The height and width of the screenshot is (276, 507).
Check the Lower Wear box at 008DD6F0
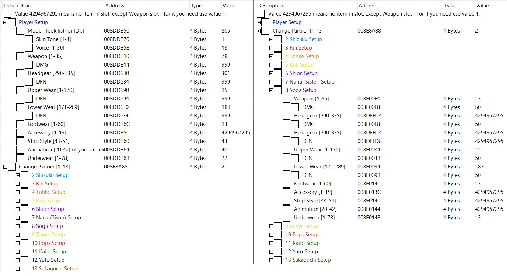(x=20, y=107)
